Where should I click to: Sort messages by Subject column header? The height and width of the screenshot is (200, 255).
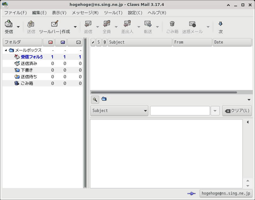point(140,42)
